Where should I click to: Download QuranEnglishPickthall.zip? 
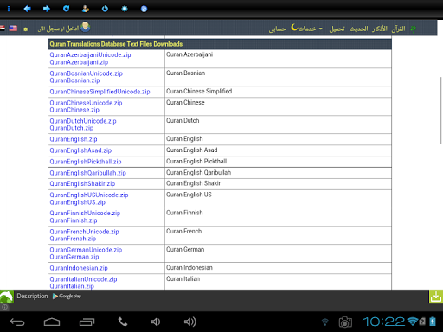pos(86,162)
